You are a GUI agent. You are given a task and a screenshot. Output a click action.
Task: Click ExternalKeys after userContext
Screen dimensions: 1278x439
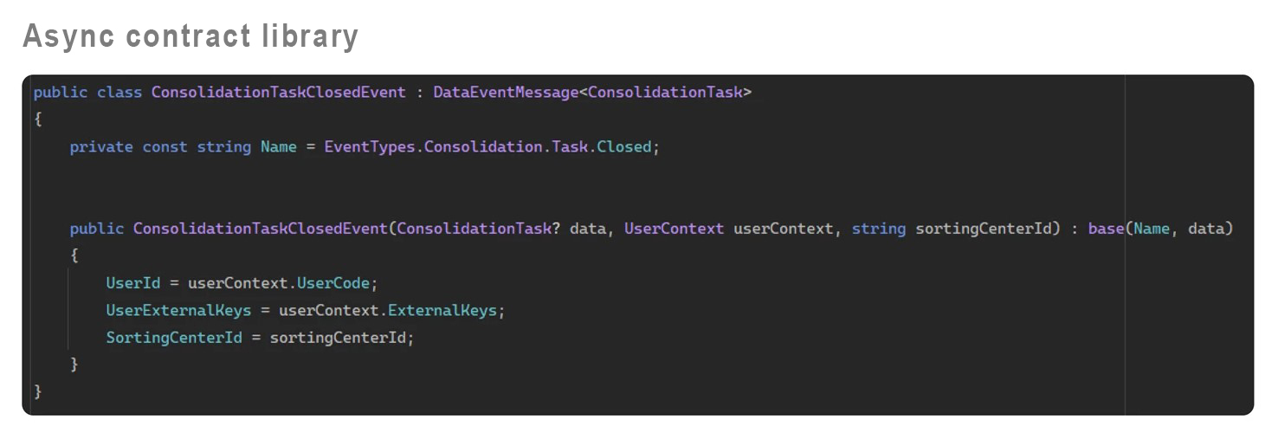tap(442, 310)
